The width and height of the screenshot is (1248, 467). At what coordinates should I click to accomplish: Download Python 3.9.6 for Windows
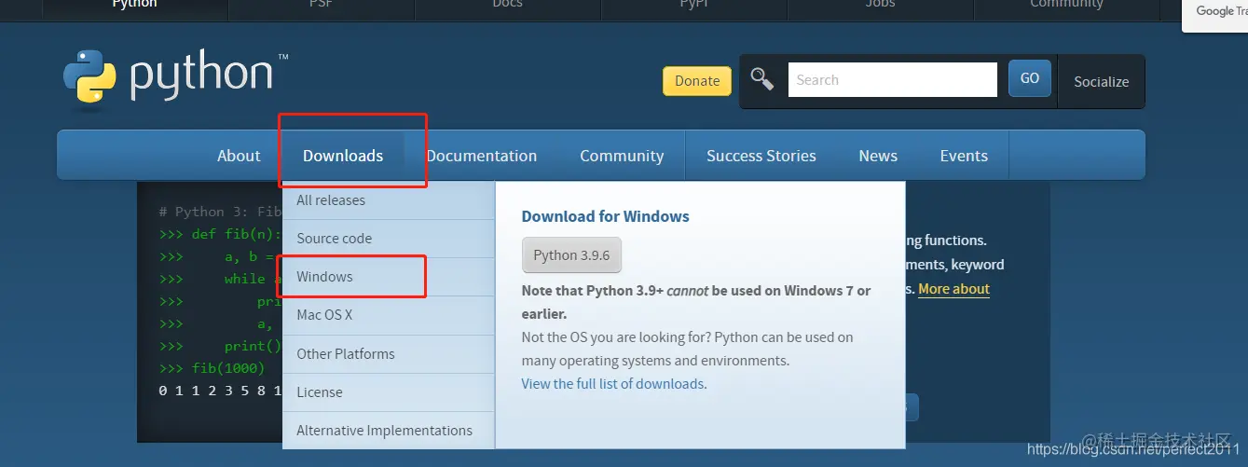pyautogui.click(x=571, y=255)
